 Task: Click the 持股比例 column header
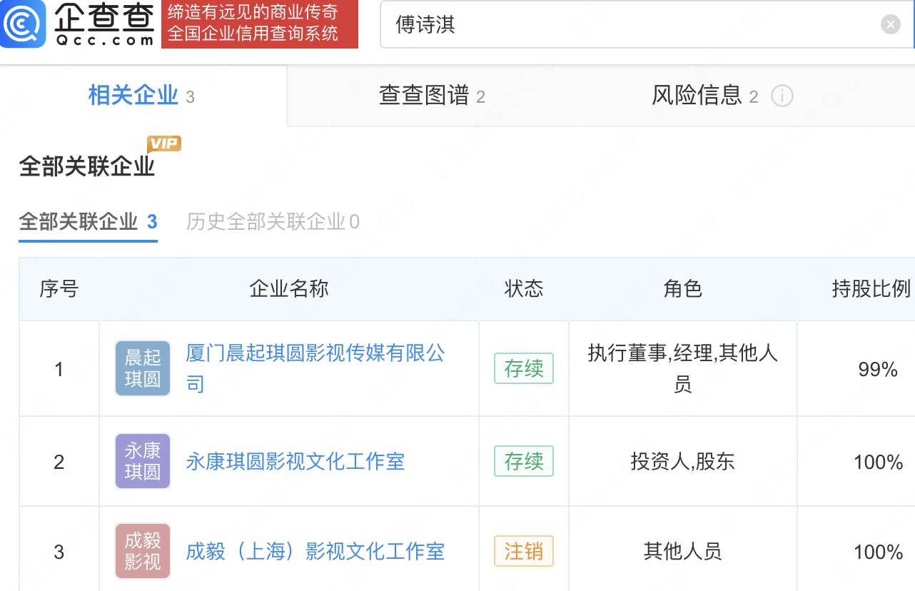(x=871, y=289)
